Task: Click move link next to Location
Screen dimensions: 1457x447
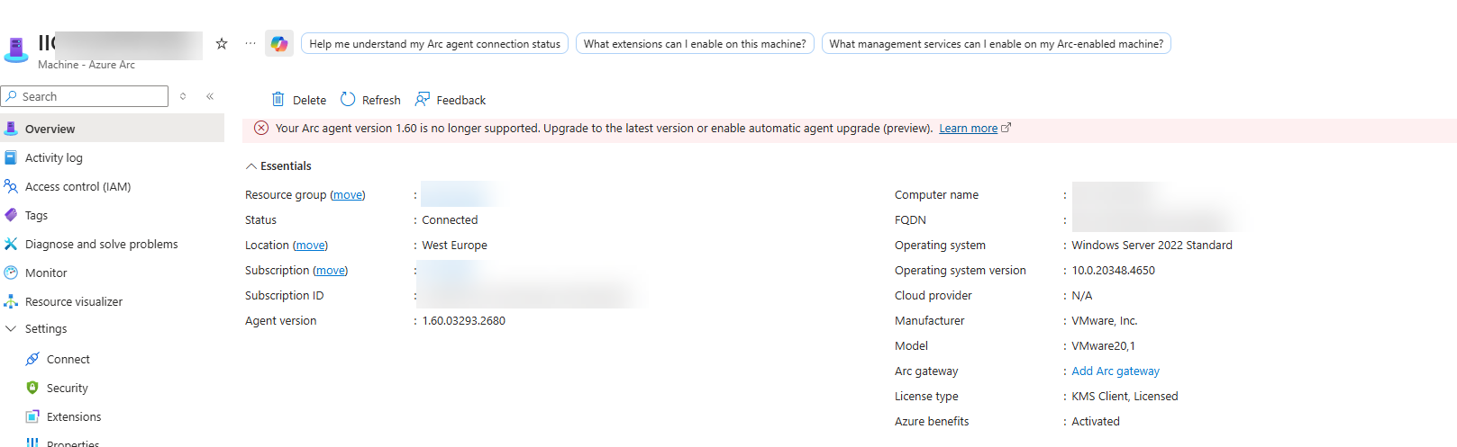Action: 311,245
